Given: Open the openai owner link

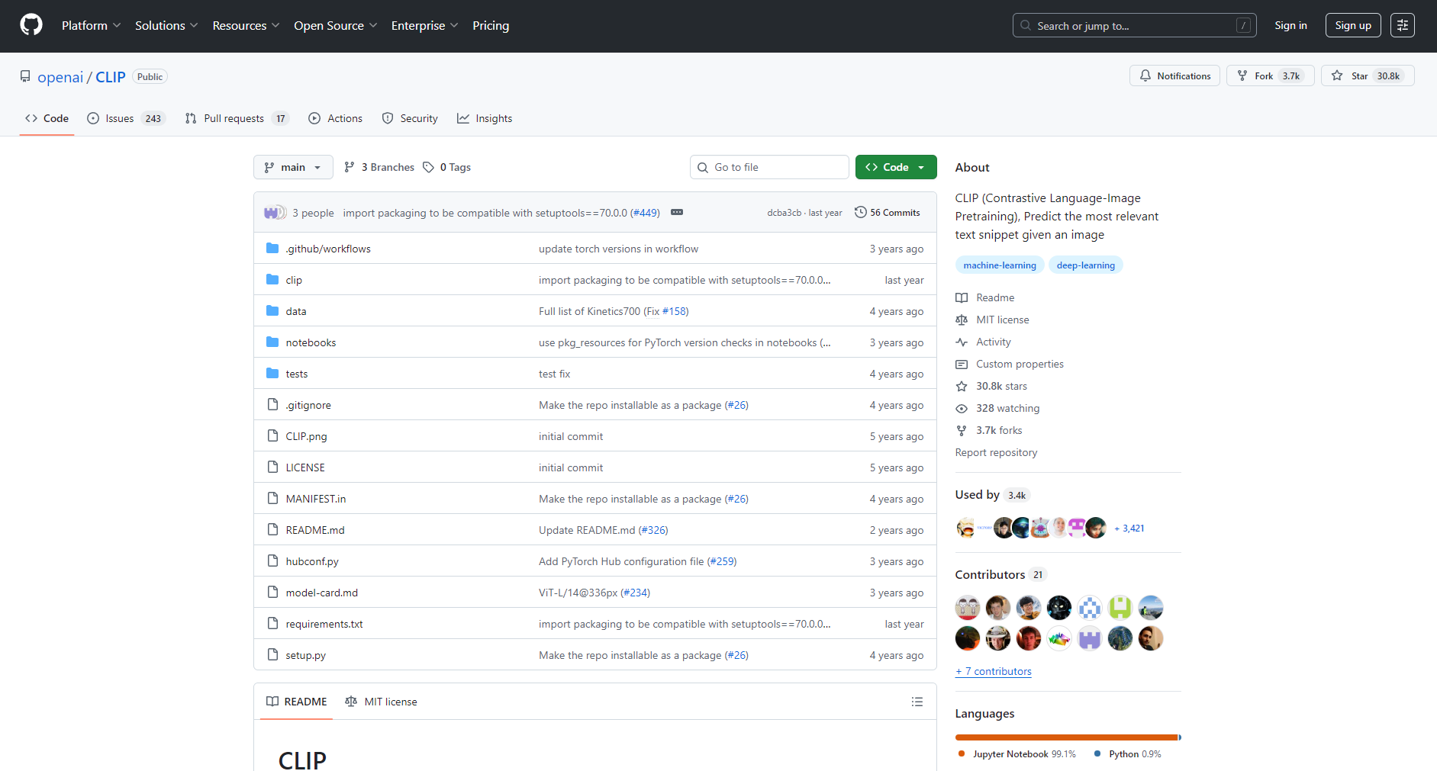Looking at the screenshot, I should [60, 77].
